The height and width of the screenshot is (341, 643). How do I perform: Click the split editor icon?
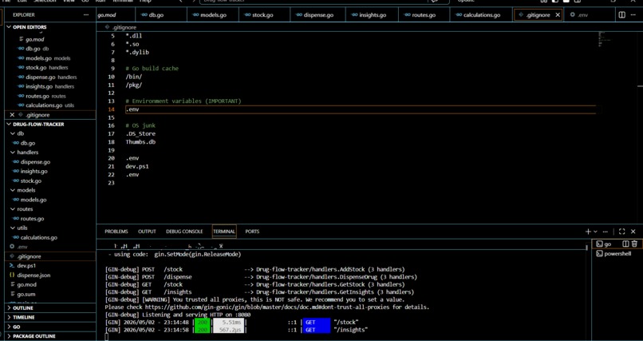pyautogui.click(x=622, y=14)
